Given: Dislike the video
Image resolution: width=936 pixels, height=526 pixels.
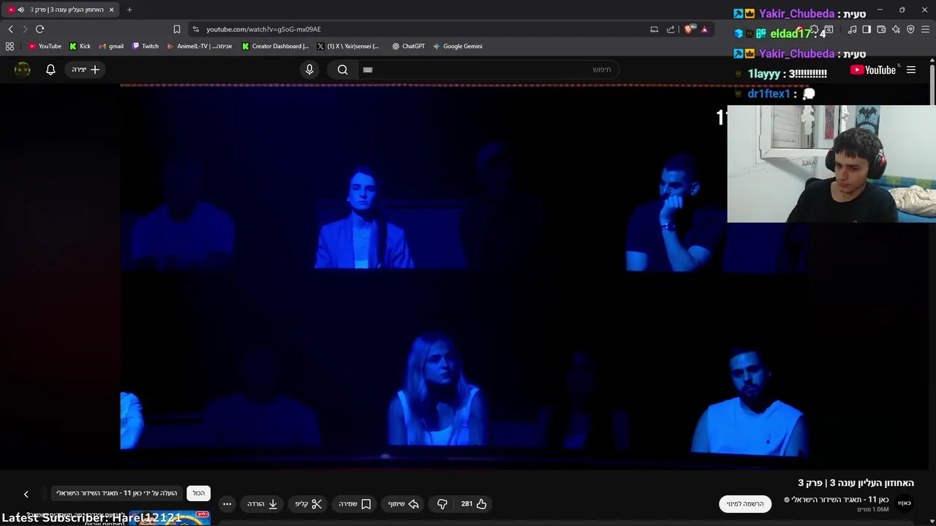Looking at the screenshot, I should 442,504.
